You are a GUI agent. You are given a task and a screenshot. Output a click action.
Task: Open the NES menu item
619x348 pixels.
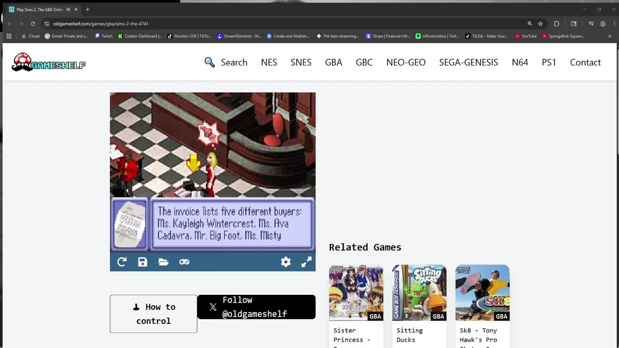click(x=269, y=62)
